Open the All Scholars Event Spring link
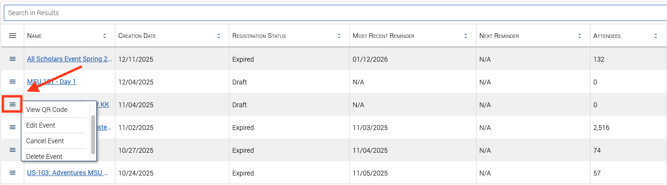The image size is (667, 185). 70,59
